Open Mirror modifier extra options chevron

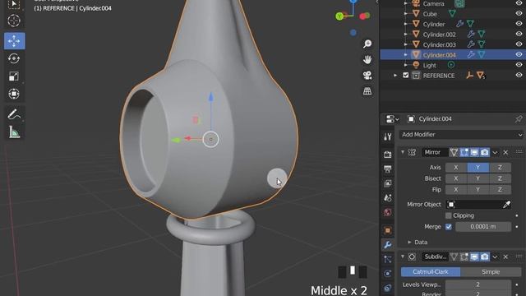[x=495, y=152]
